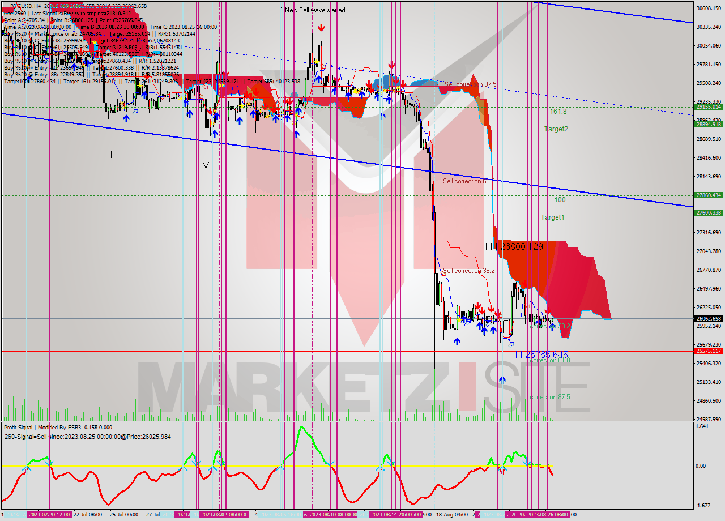
Task: Click the green '100' level label
Action: [560, 200]
